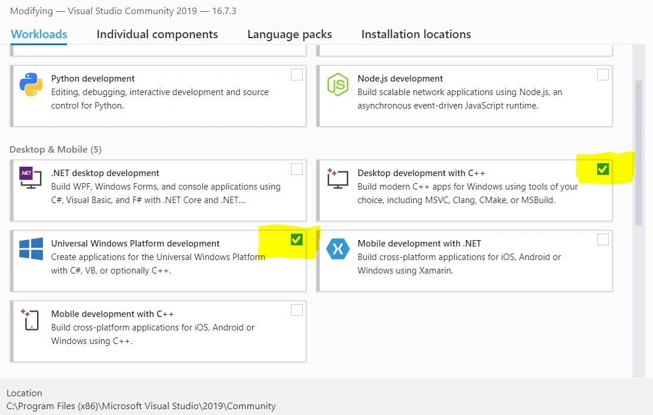Click the Python development snake icon
Viewport: 653px width, 415px height.
[31, 85]
